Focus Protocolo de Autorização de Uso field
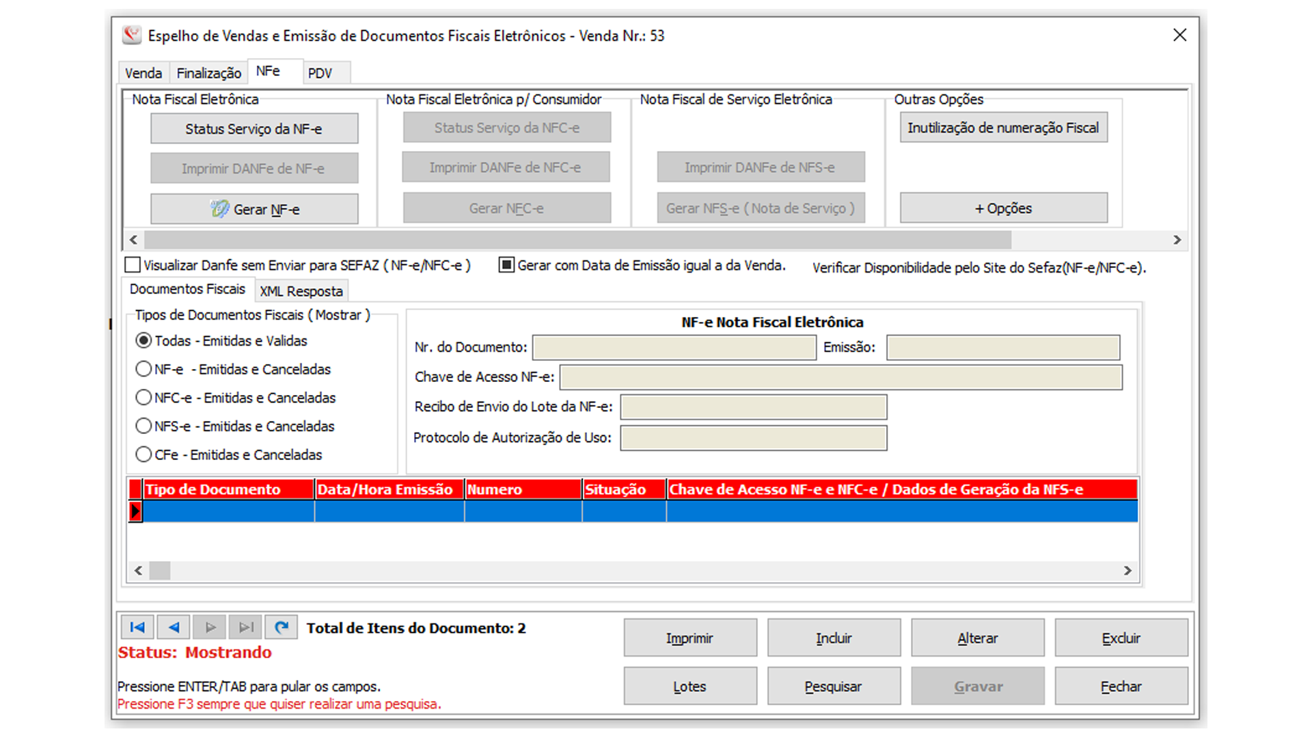The height and width of the screenshot is (738, 1312). tap(754, 438)
